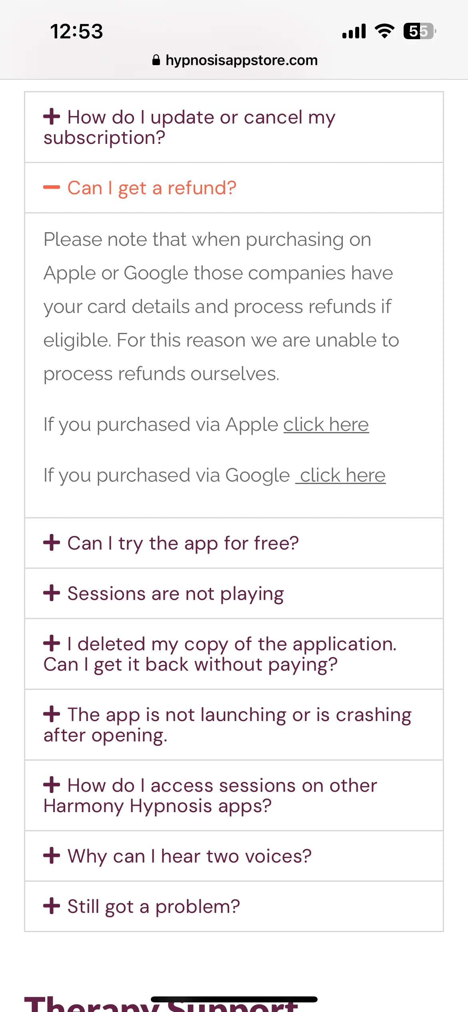Click the plus icon beside subscription cancel question
Image resolution: width=468 pixels, height=1012 pixels.
(52, 117)
